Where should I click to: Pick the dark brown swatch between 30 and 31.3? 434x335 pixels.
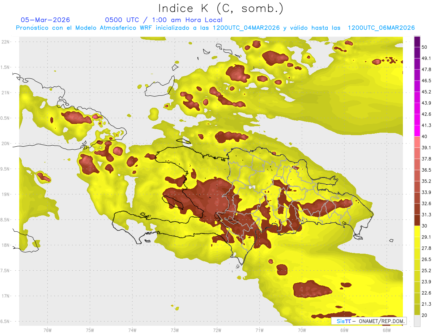[417, 220]
